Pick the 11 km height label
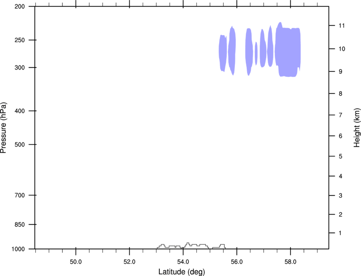The height and width of the screenshot is (276, 361). tap(341, 25)
